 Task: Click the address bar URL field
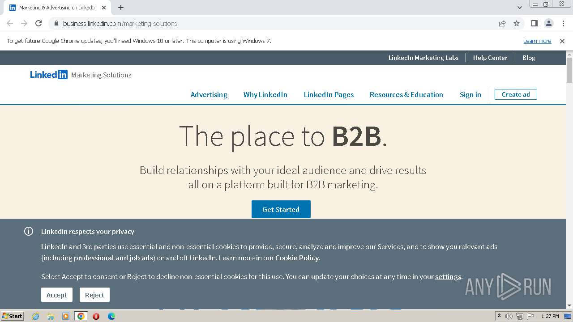278,23
